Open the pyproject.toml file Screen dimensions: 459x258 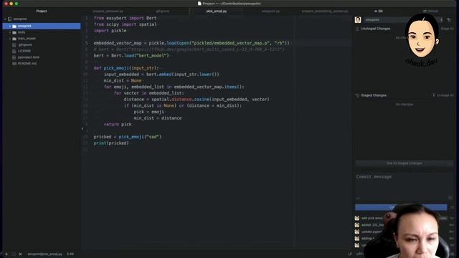pyautogui.click(x=29, y=57)
